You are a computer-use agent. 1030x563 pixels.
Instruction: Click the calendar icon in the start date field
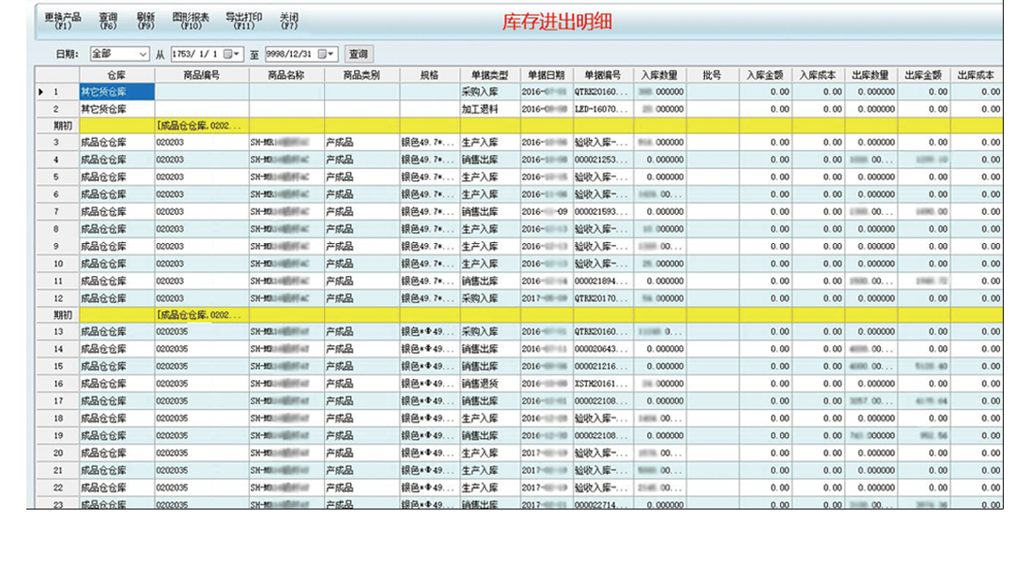[x=226, y=54]
